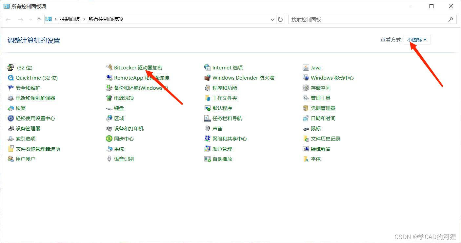Expand chevron after 控制面板 in address bar
Viewport: 461px width, 243px height.
point(84,19)
